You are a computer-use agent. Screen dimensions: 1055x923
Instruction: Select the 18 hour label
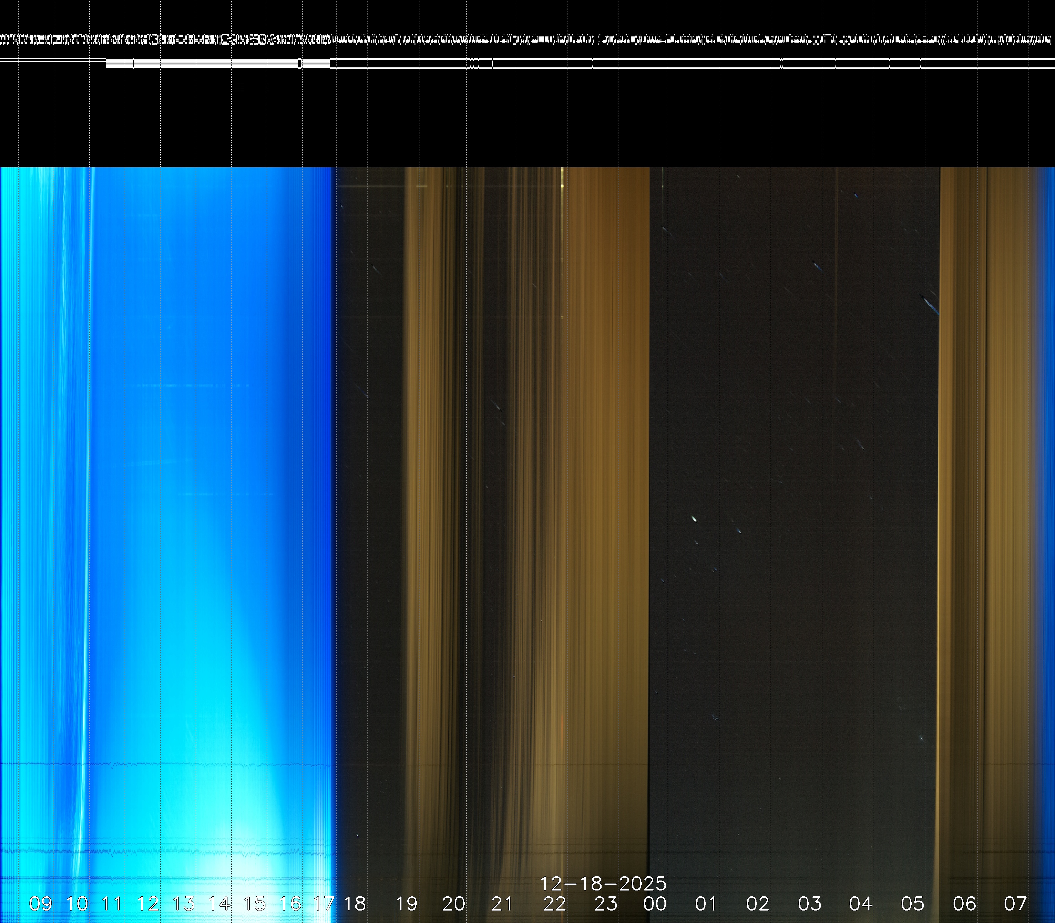point(355,904)
